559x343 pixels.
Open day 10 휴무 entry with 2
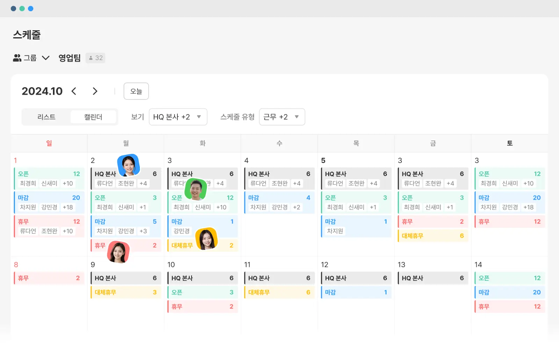pyautogui.click(x=203, y=307)
